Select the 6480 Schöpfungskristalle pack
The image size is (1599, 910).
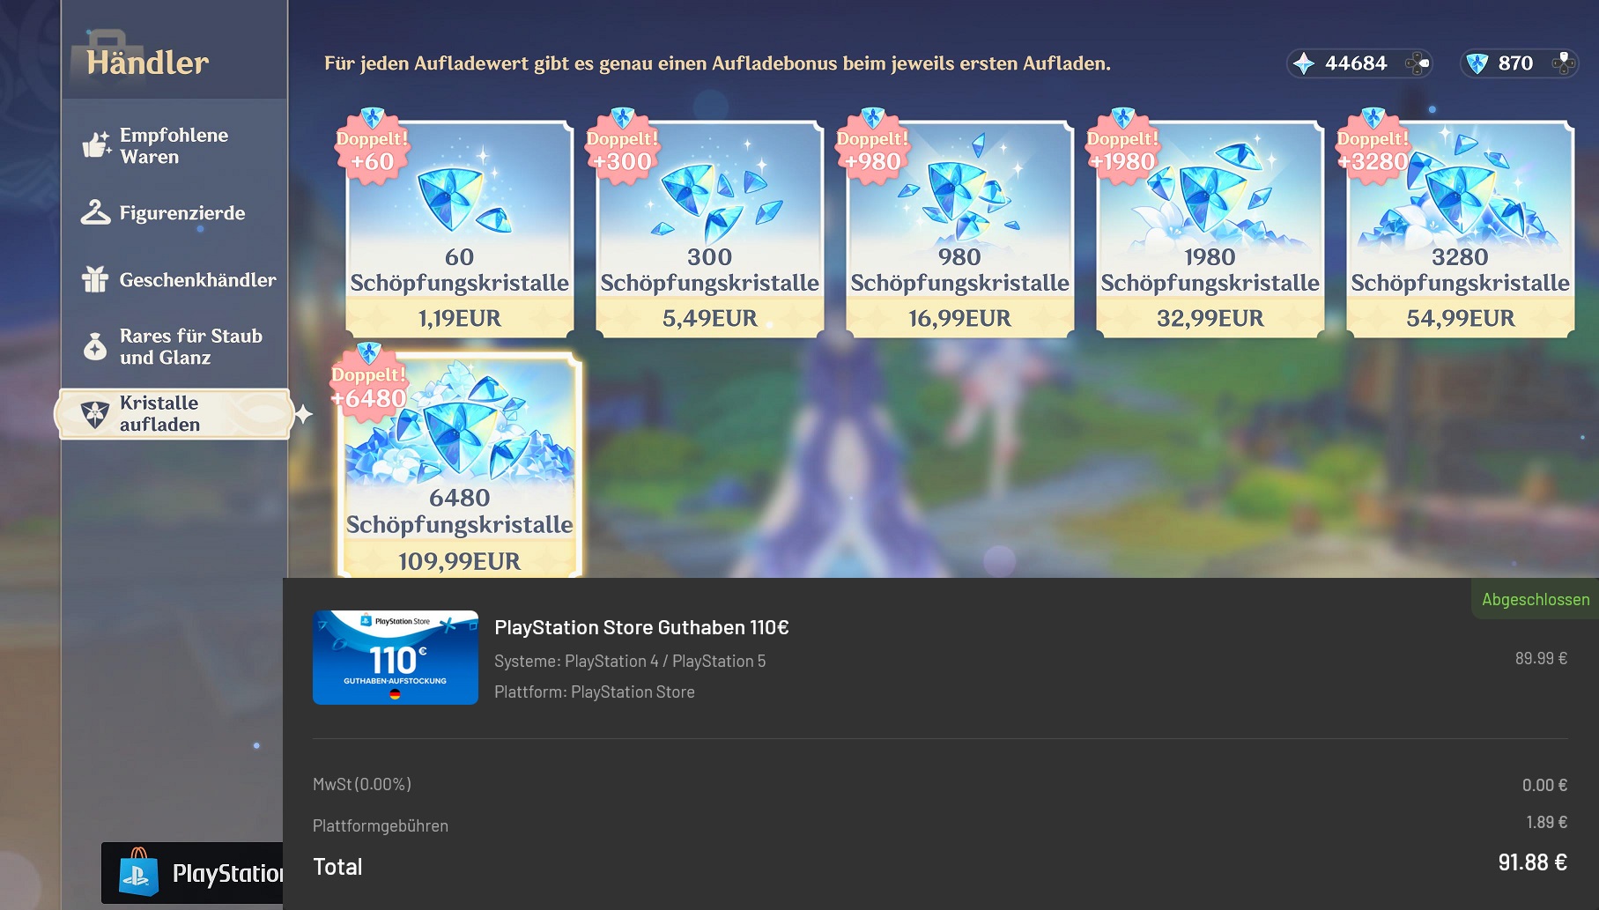point(460,467)
